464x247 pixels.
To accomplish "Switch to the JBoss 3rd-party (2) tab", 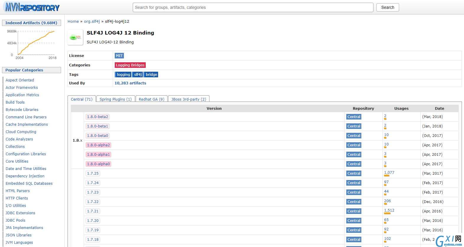I will pos(189,99).
